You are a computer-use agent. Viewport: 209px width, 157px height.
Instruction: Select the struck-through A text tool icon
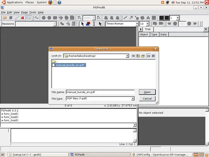[x=148, y=17]
